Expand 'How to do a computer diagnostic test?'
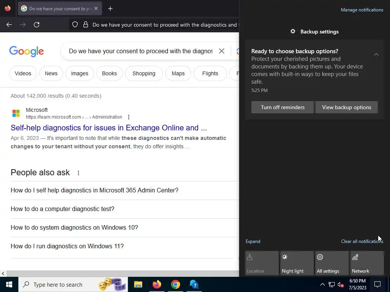The image size is (390, 292). pos(125,209)
